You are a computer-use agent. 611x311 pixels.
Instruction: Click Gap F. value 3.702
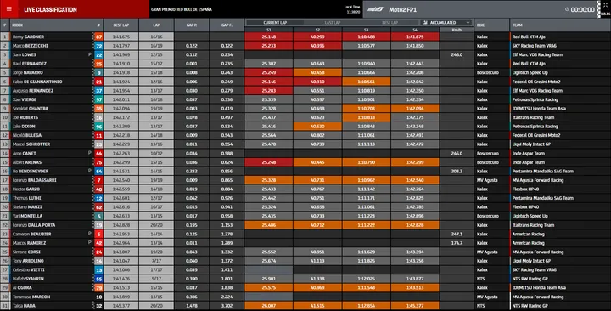click(227, 306)
